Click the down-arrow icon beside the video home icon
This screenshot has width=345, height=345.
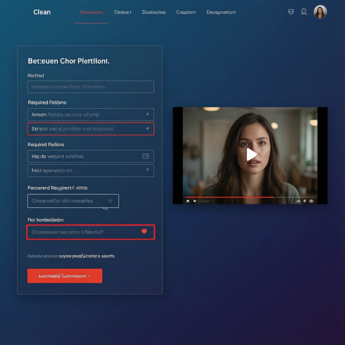click(x=195, y=201)
